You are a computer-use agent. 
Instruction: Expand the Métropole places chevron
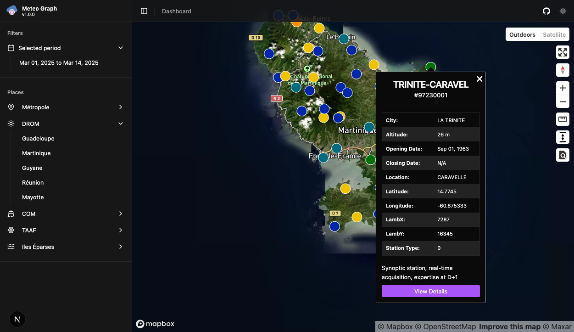[121, 107]
